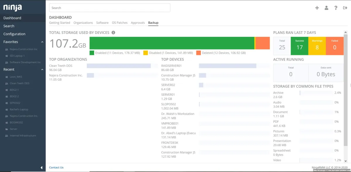Click the Success 17 tile
Image resolution: width=351 pixels, height=172 pixels.
point(300,46)
